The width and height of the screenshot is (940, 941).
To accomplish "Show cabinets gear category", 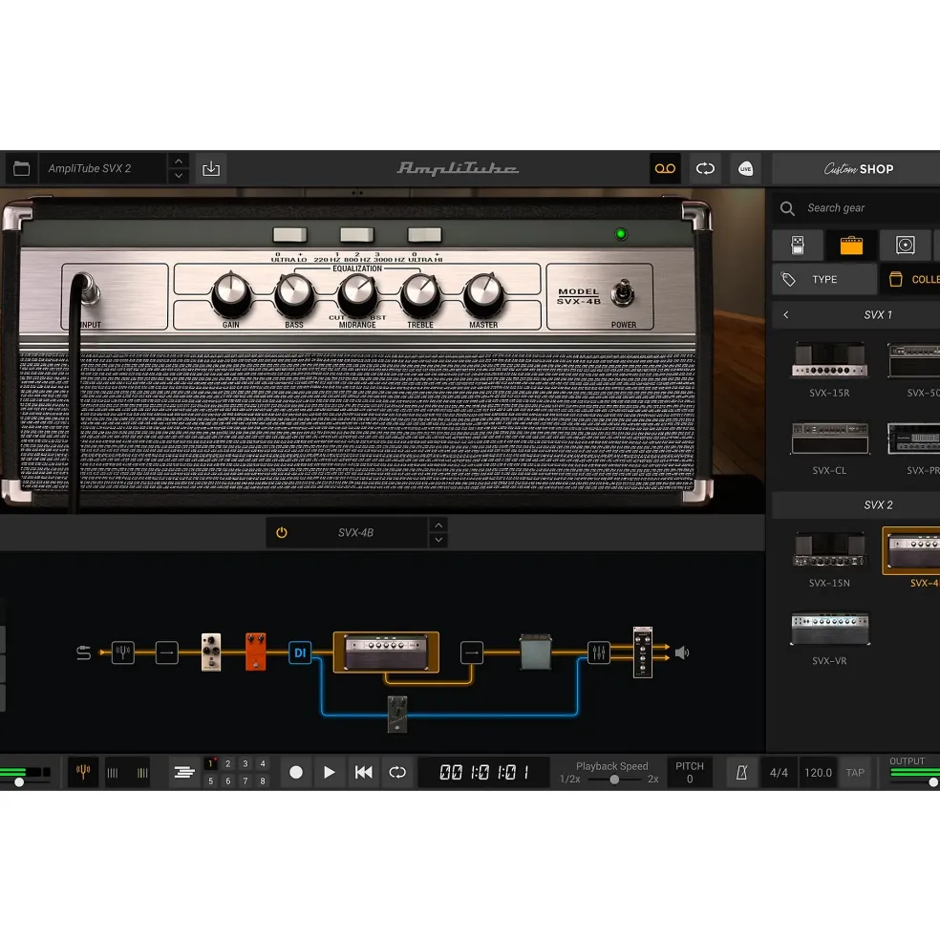I will click(906, 245).
